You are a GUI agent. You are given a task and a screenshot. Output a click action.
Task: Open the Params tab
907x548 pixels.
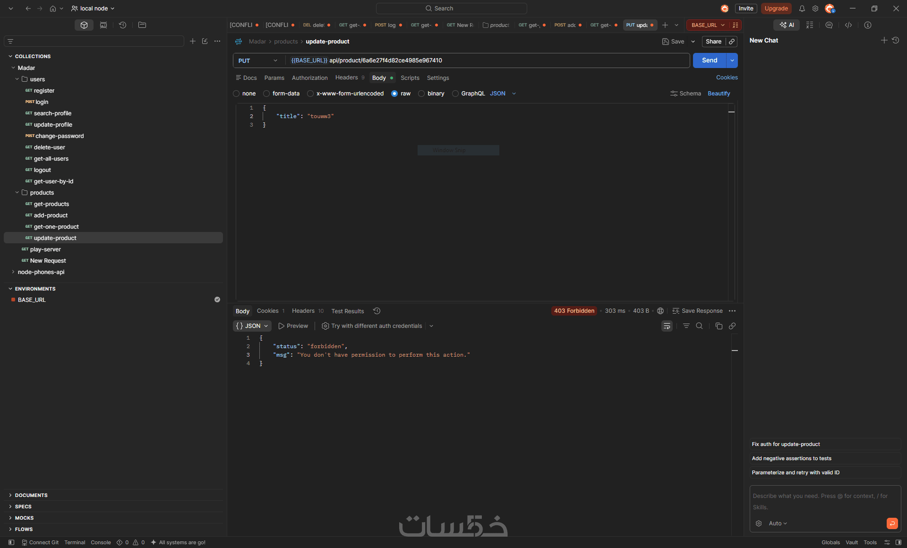(274, 78)
